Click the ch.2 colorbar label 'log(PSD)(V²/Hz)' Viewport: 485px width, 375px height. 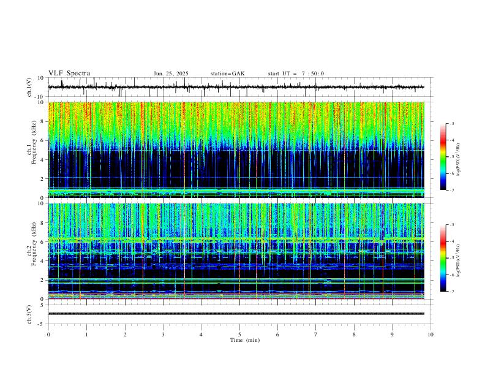click(459, 260)
